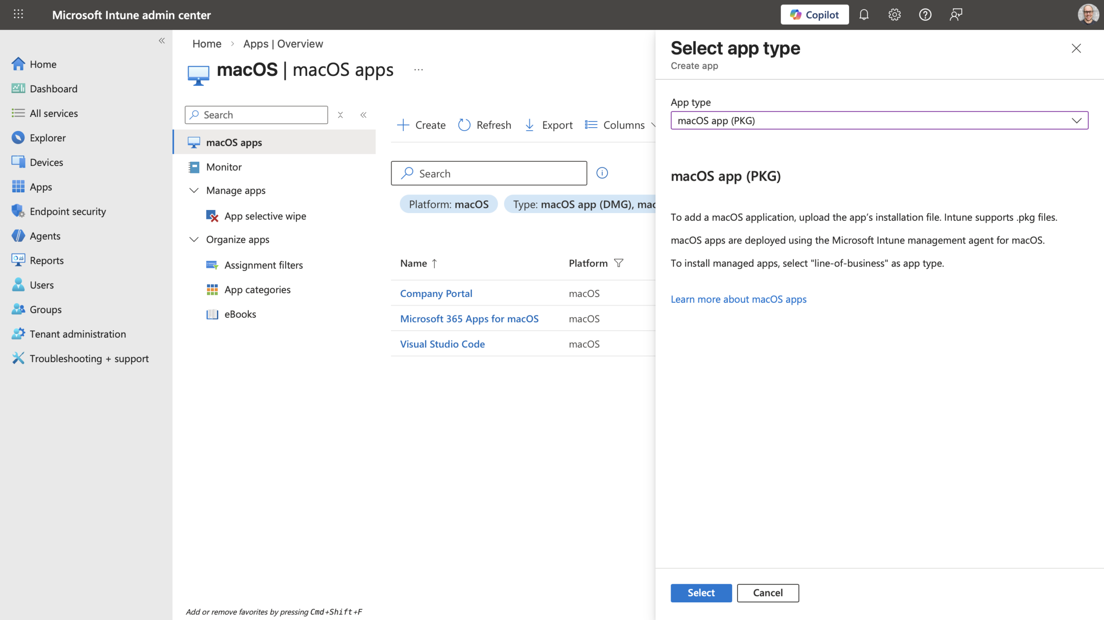Collapse the Organize apps section
Image resolution: width=1104 pixels, height=620 pixels.
[x=194, y=239]
